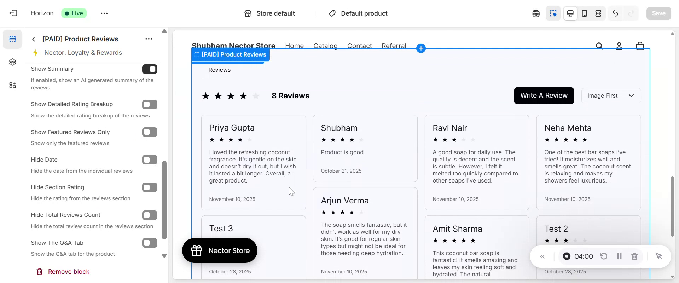Open the Store default selector
This screenshot has height=283, width=679.
pyautogui.click(x=270, y=13)
